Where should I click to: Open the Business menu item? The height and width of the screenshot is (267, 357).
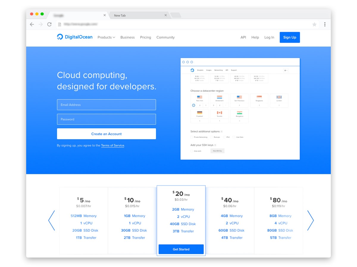click(127, 37)
